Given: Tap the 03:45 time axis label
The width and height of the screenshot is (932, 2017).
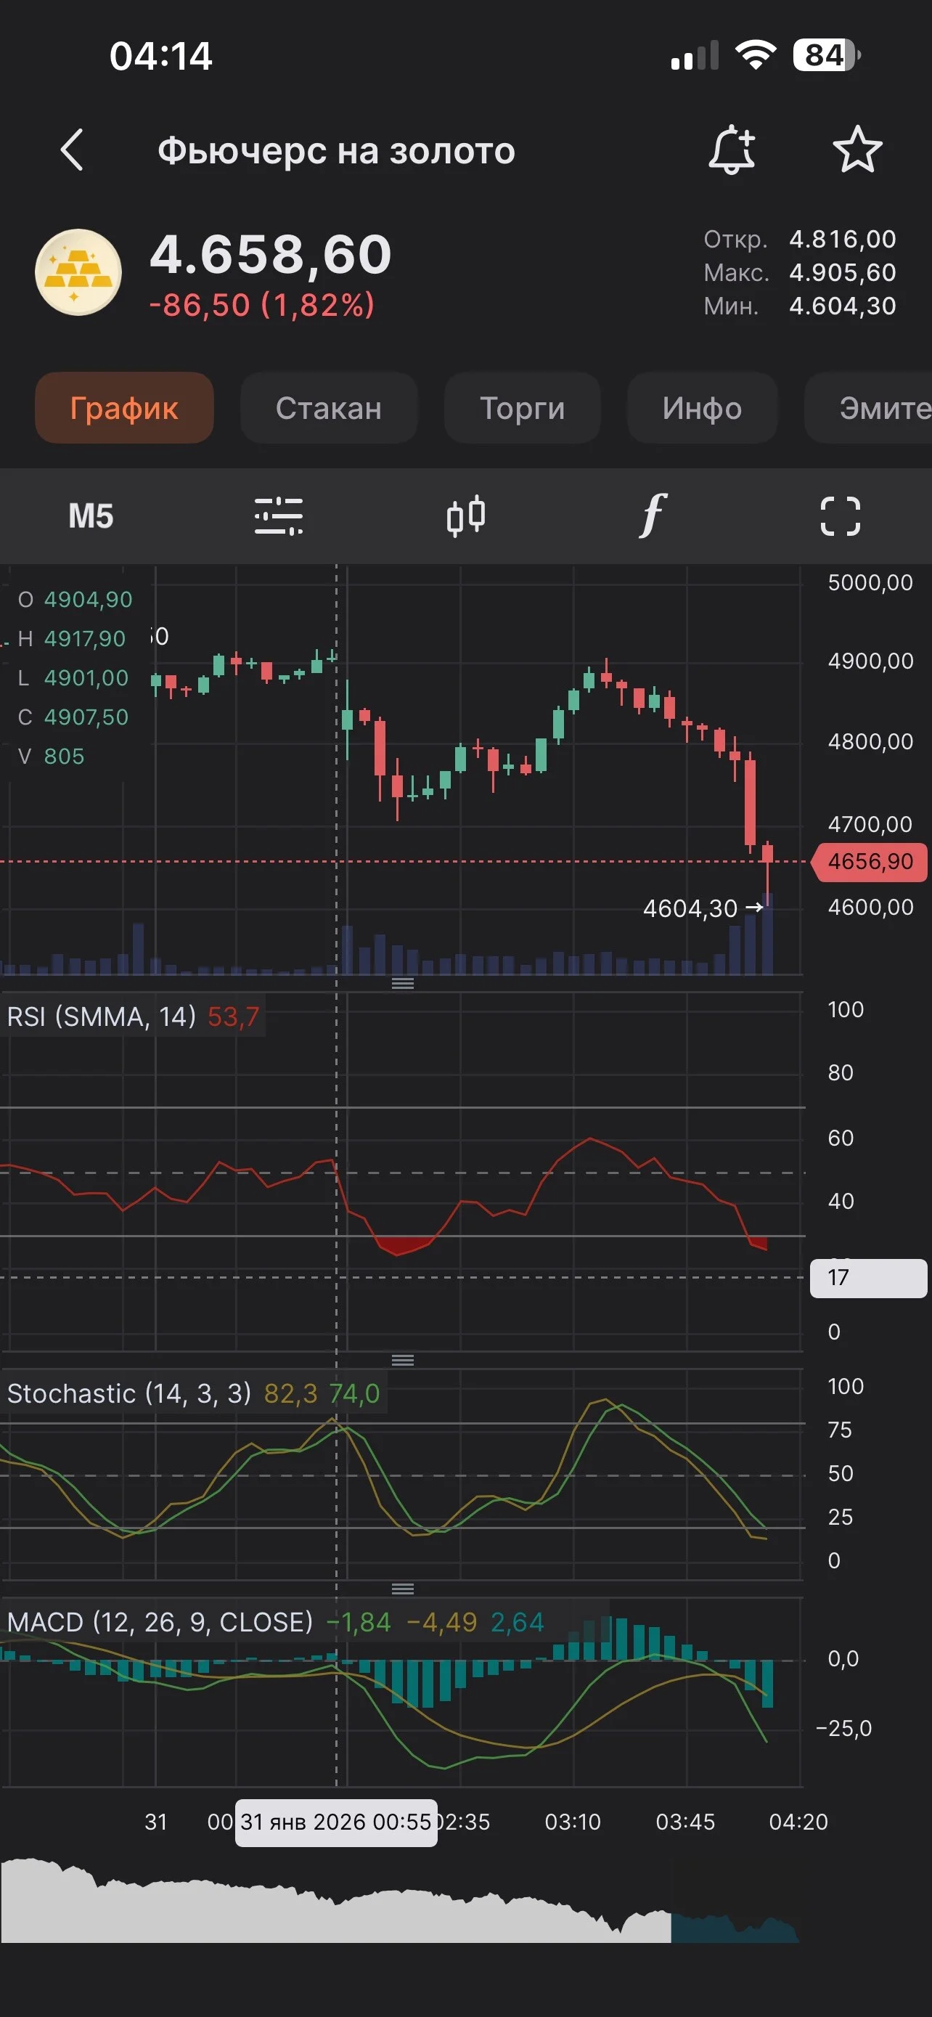Looking at the screenshot, I should click(685, 1822).
